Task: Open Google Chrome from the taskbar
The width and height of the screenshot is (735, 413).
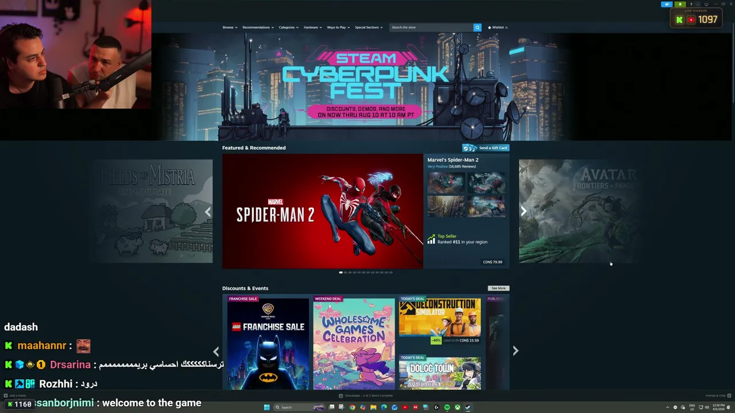Action: pos(352,407)
